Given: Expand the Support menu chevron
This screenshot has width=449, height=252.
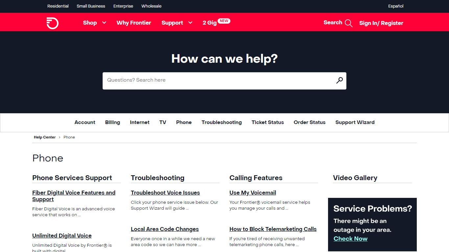Looking at the screenshot, I should (190, 23).
